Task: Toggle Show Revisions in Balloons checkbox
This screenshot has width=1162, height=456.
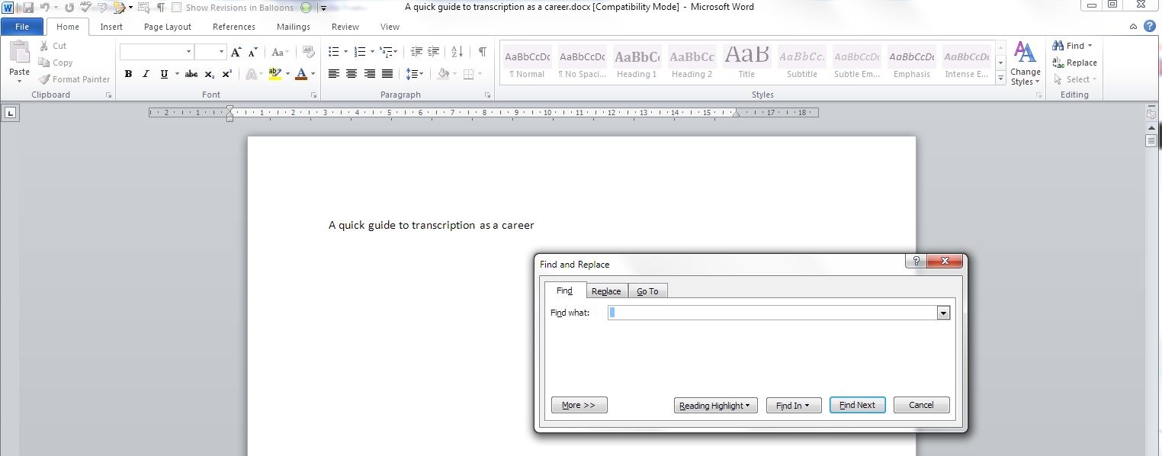Action: 177,8
